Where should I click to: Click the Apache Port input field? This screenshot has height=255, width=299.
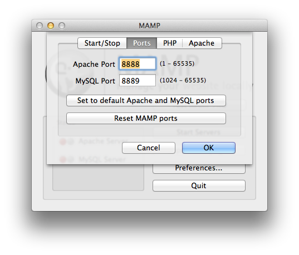[x=138, y=63]
